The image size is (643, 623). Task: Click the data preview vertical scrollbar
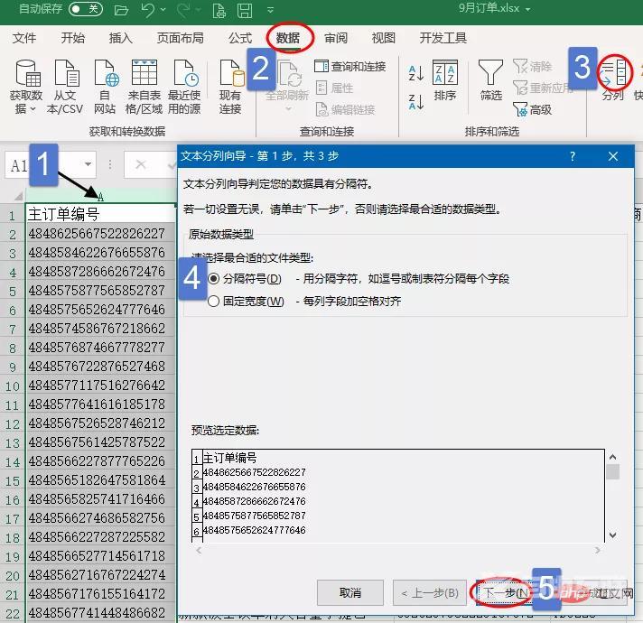(x=613, y=497)
